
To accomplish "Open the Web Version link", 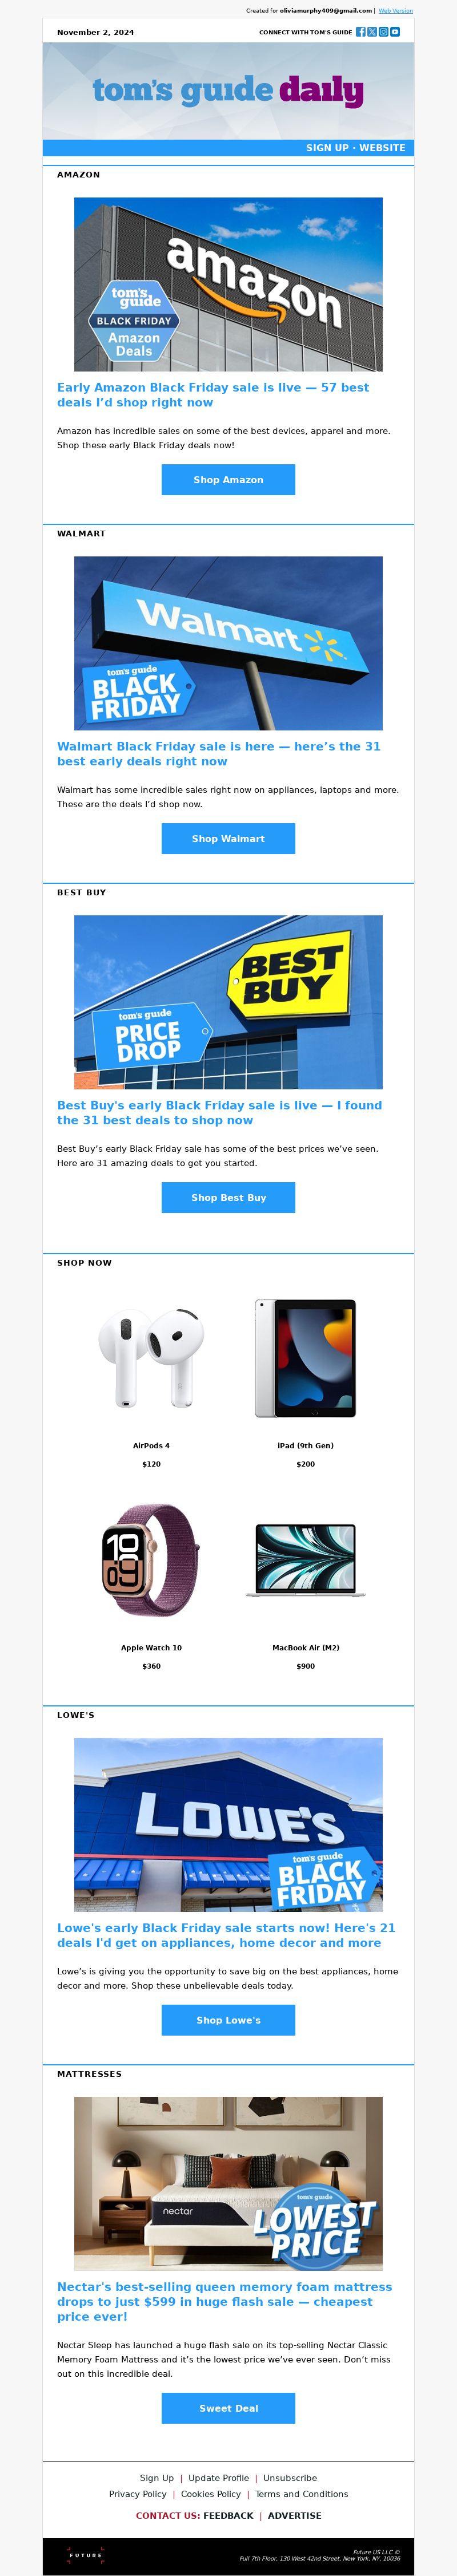I will point(395,10).
